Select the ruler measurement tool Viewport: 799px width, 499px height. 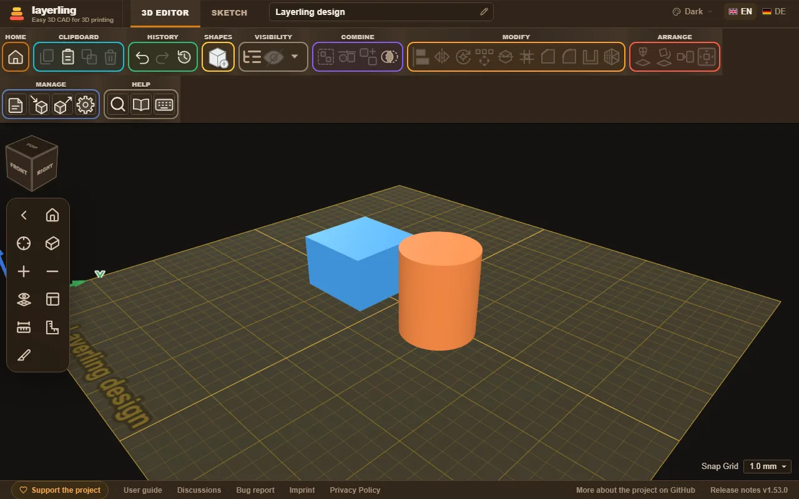click(x=24, y=327)
